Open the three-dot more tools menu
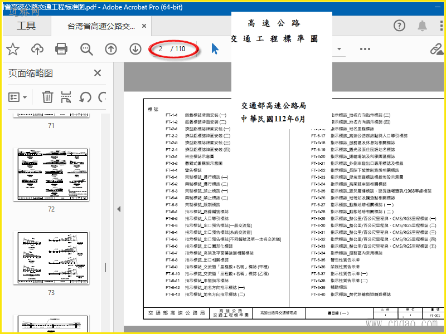 click(x=365, y=49)
